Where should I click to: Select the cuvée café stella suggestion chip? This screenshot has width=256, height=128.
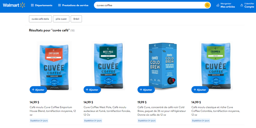pos(40,19)
